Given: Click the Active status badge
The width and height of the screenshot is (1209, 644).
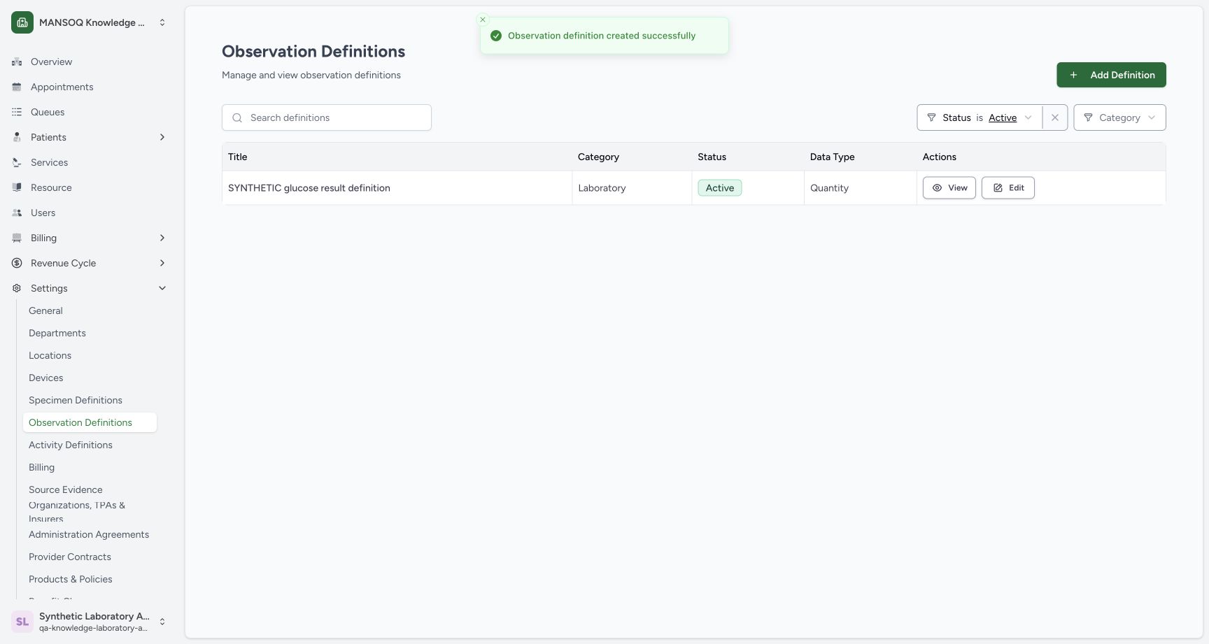Looking at the screenshot, I should [720, 187].
